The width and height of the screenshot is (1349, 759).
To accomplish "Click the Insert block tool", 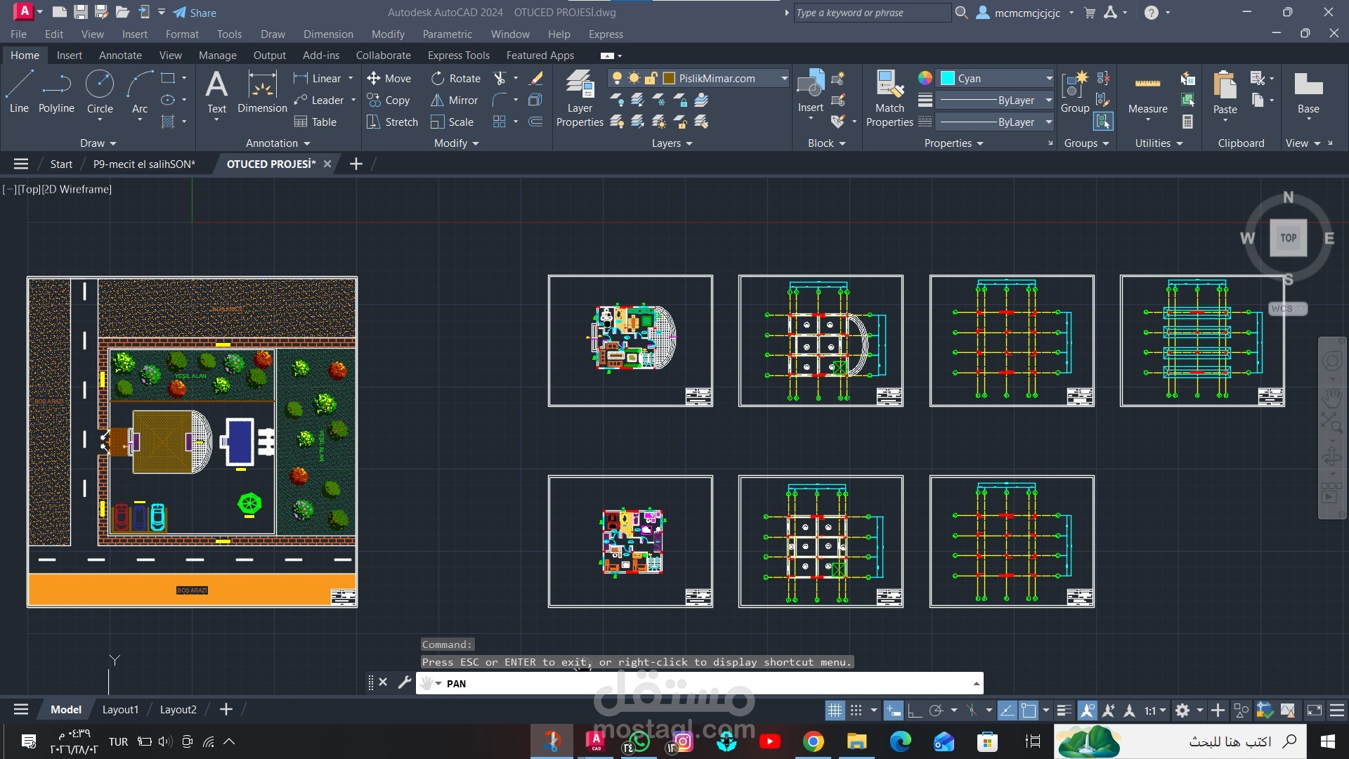I will point(810,92).
